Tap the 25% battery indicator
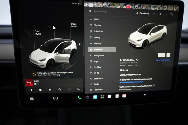 click(75, 4)
